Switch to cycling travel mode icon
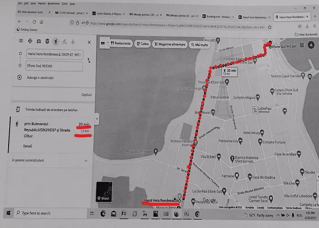This screenshot has width=319, height=228. tap(64, 42)
